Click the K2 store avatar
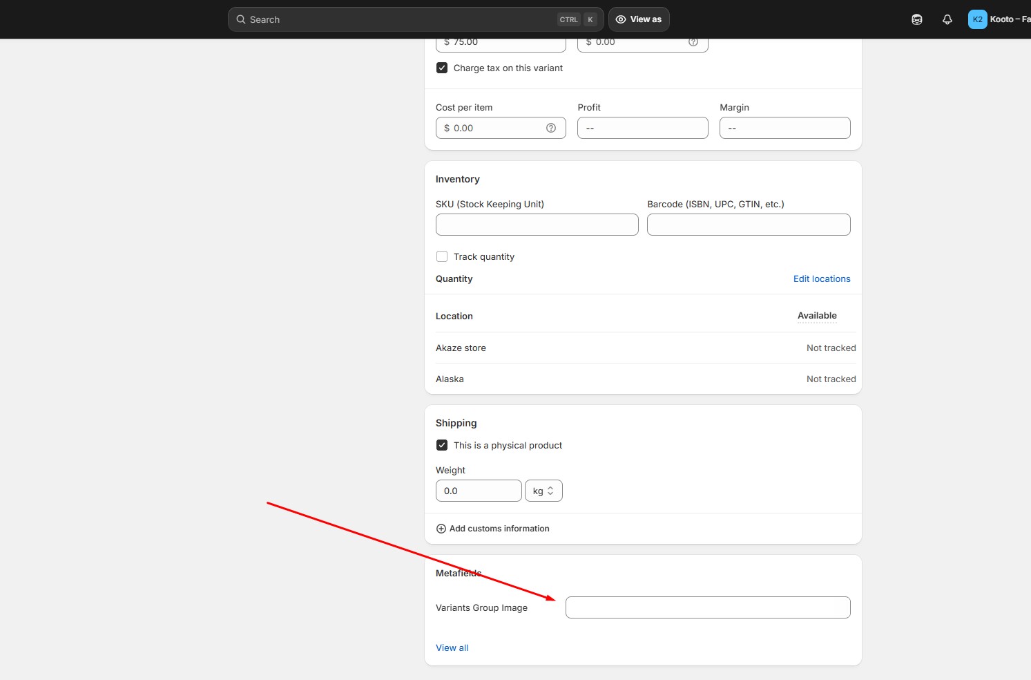The image size is (1031, 680). tap(977, 19)
